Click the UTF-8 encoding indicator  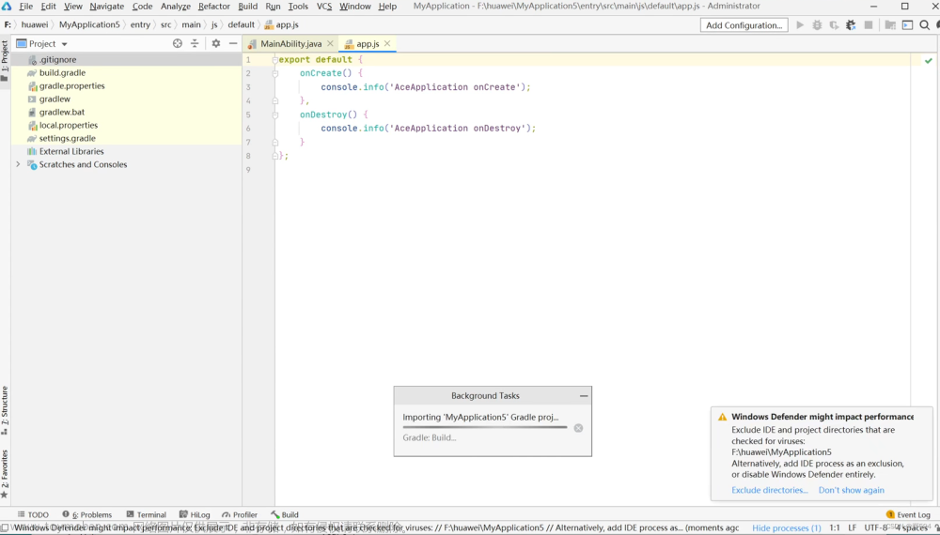pyautogui.click(x=875, y=527)
